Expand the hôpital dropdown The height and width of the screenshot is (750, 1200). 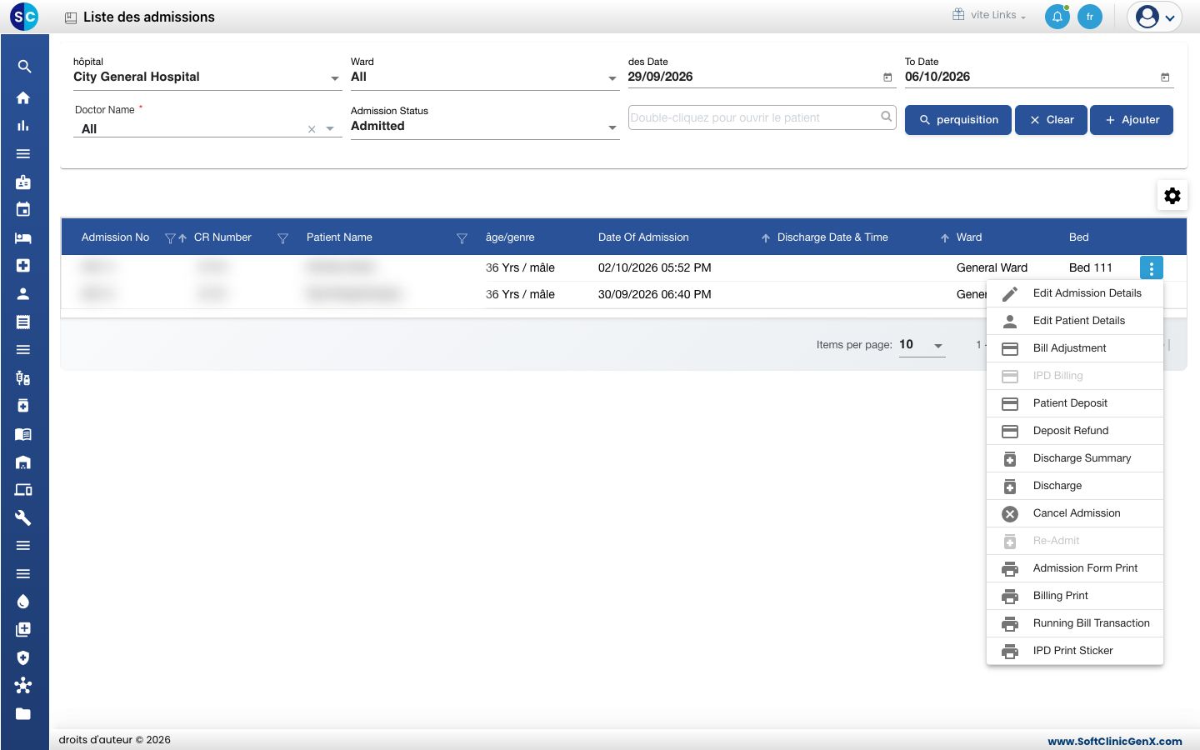(335, 78)
